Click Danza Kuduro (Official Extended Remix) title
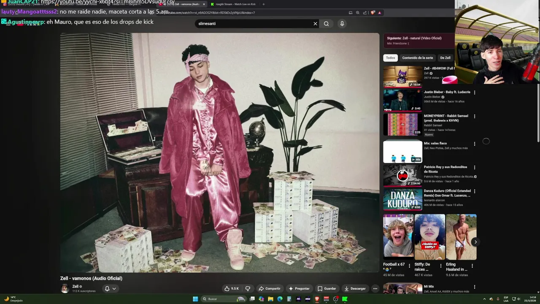540x304 pixels. tap(447, 193)
